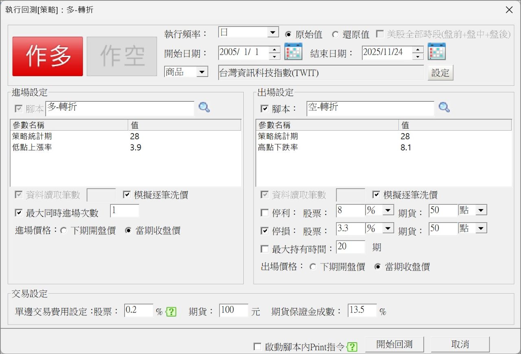Open the start date calendar picker

point(293,52)
